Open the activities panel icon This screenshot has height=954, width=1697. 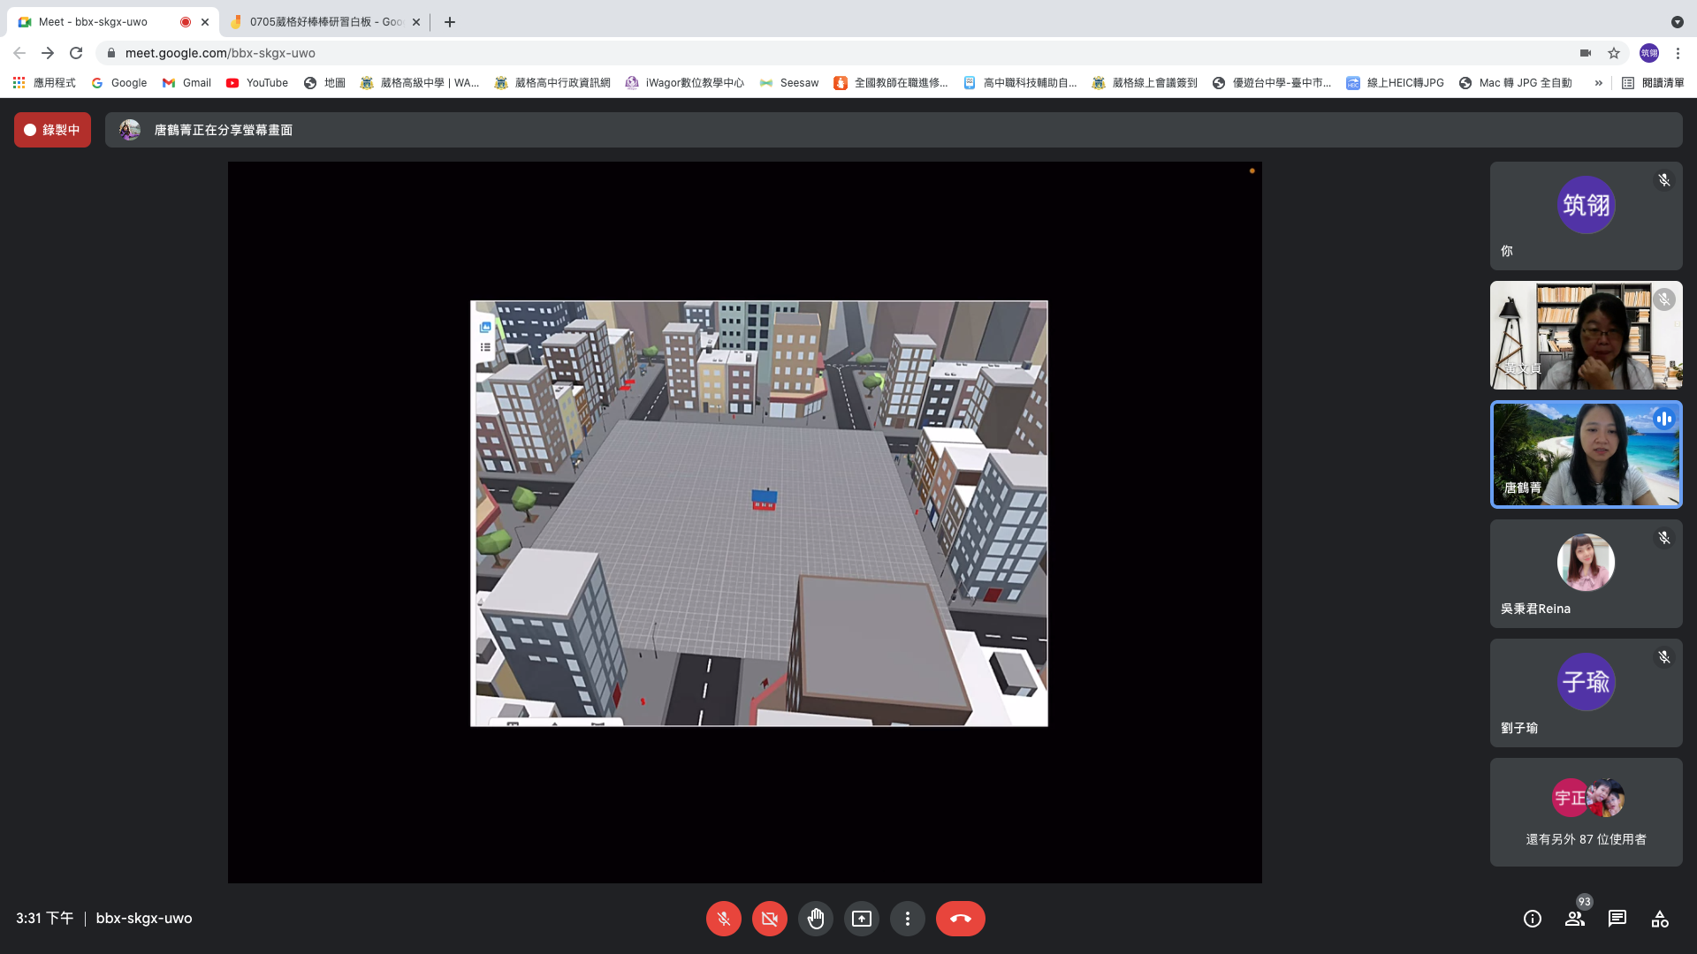1659,919
